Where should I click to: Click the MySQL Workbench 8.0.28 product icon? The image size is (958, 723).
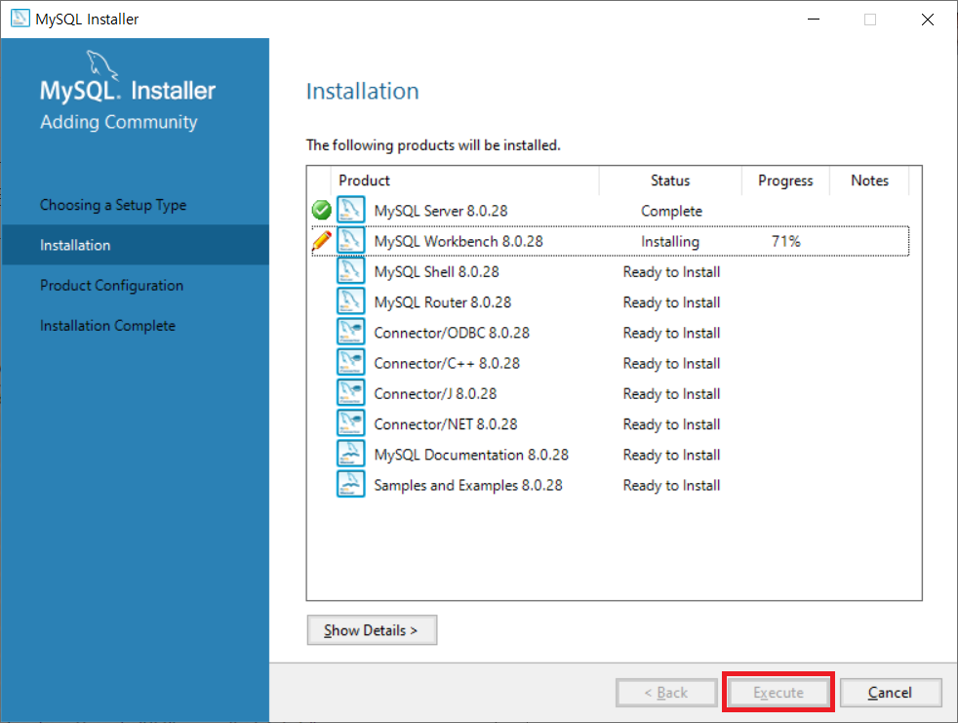tap(350, 240)
